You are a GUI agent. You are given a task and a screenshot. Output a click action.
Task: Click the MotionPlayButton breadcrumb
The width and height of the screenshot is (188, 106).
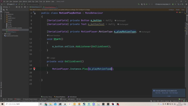(60, 97)
